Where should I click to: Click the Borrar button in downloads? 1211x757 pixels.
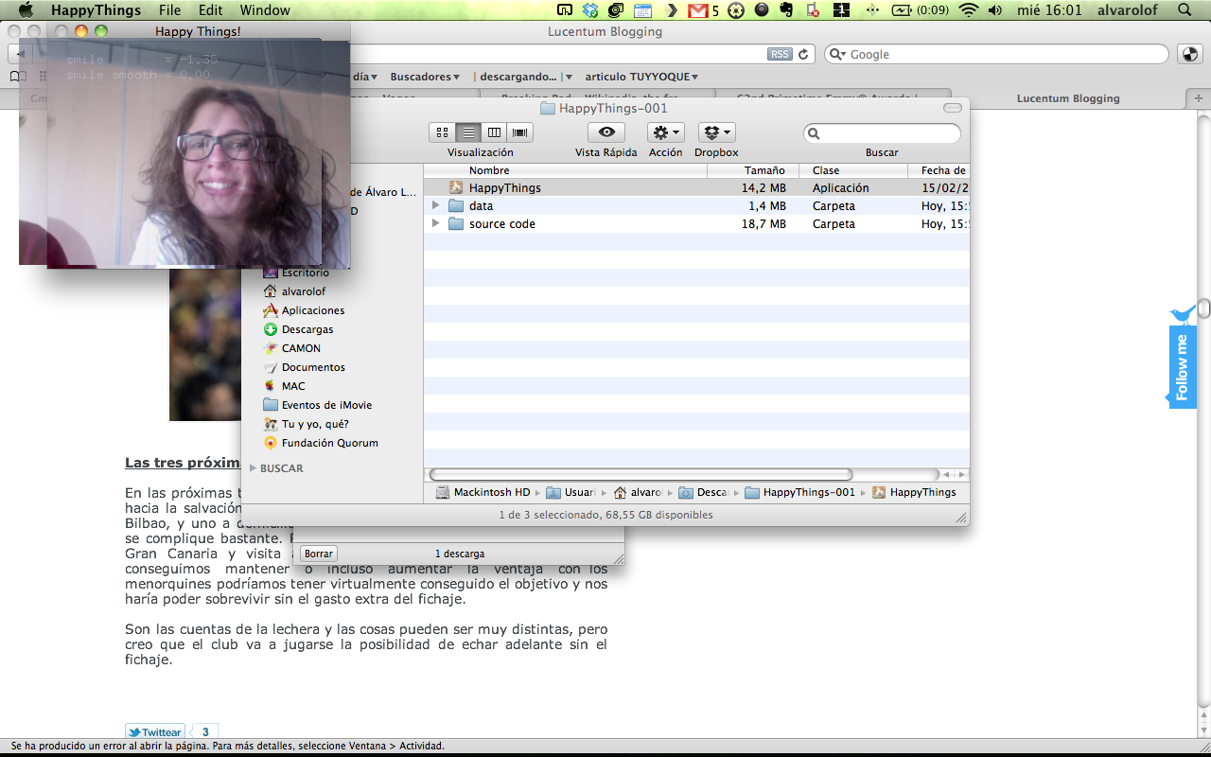[319, 554]
